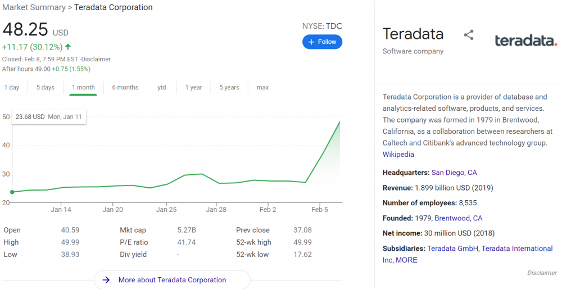Click the share icon next to Teradata
Image resolution: width=562 pixels, height=289 pixels.
click(469, 35)
